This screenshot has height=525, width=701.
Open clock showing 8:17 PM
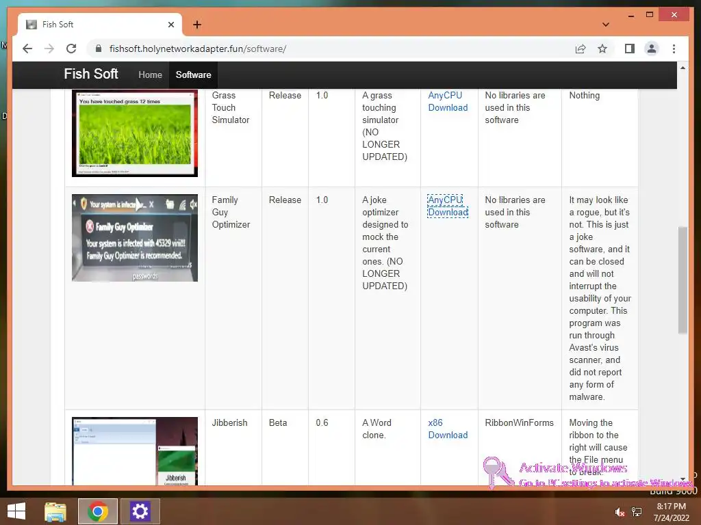pyautogui.click(x=671, y=512)
